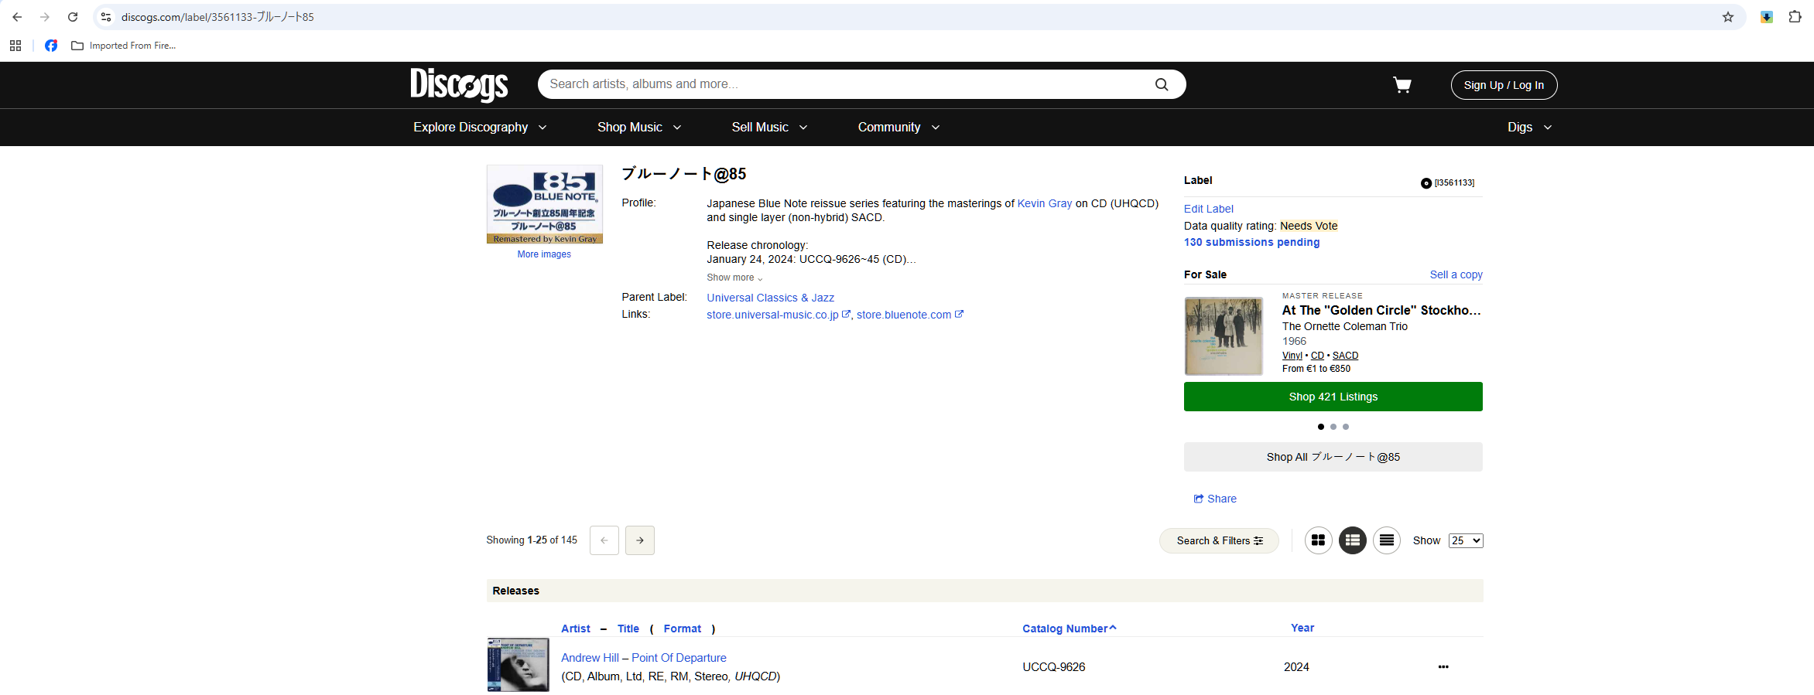Visit the store.bluenote.com link

[909, 315]
